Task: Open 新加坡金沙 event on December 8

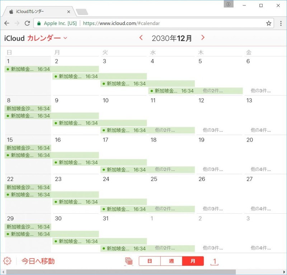Action: click(28, 109)
